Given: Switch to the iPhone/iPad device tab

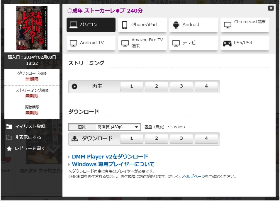Looking at the screenshot, I should tap(142, 25).
